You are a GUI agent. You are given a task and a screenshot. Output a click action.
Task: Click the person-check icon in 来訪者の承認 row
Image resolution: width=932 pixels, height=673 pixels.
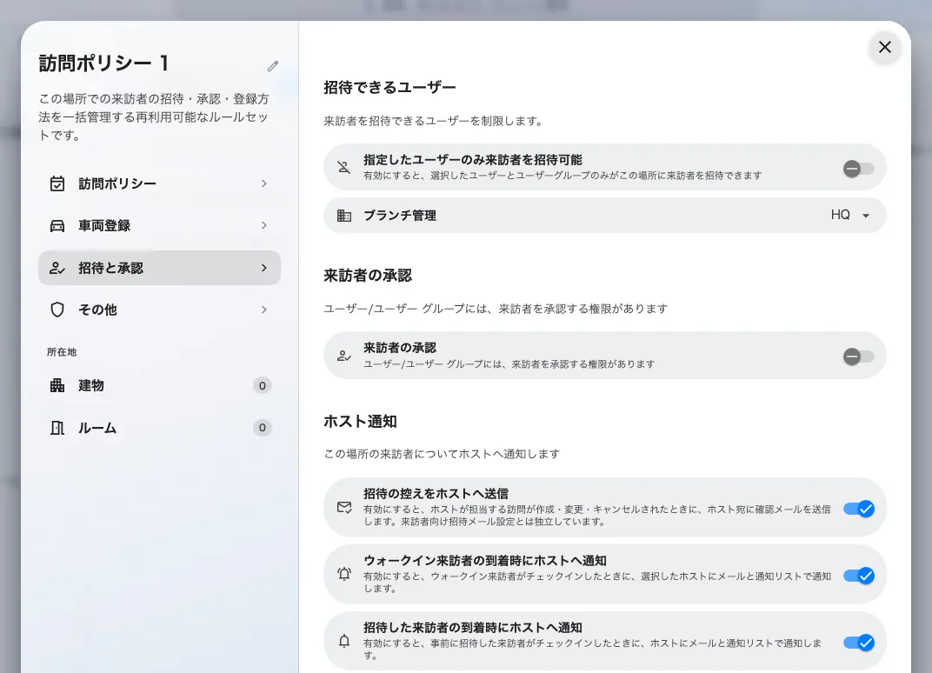[344, 356]
